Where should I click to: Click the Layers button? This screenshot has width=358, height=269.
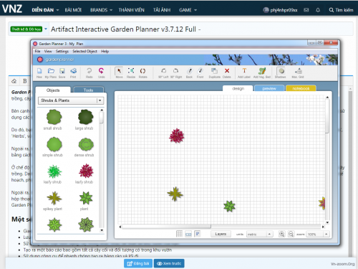pos(221,234)
